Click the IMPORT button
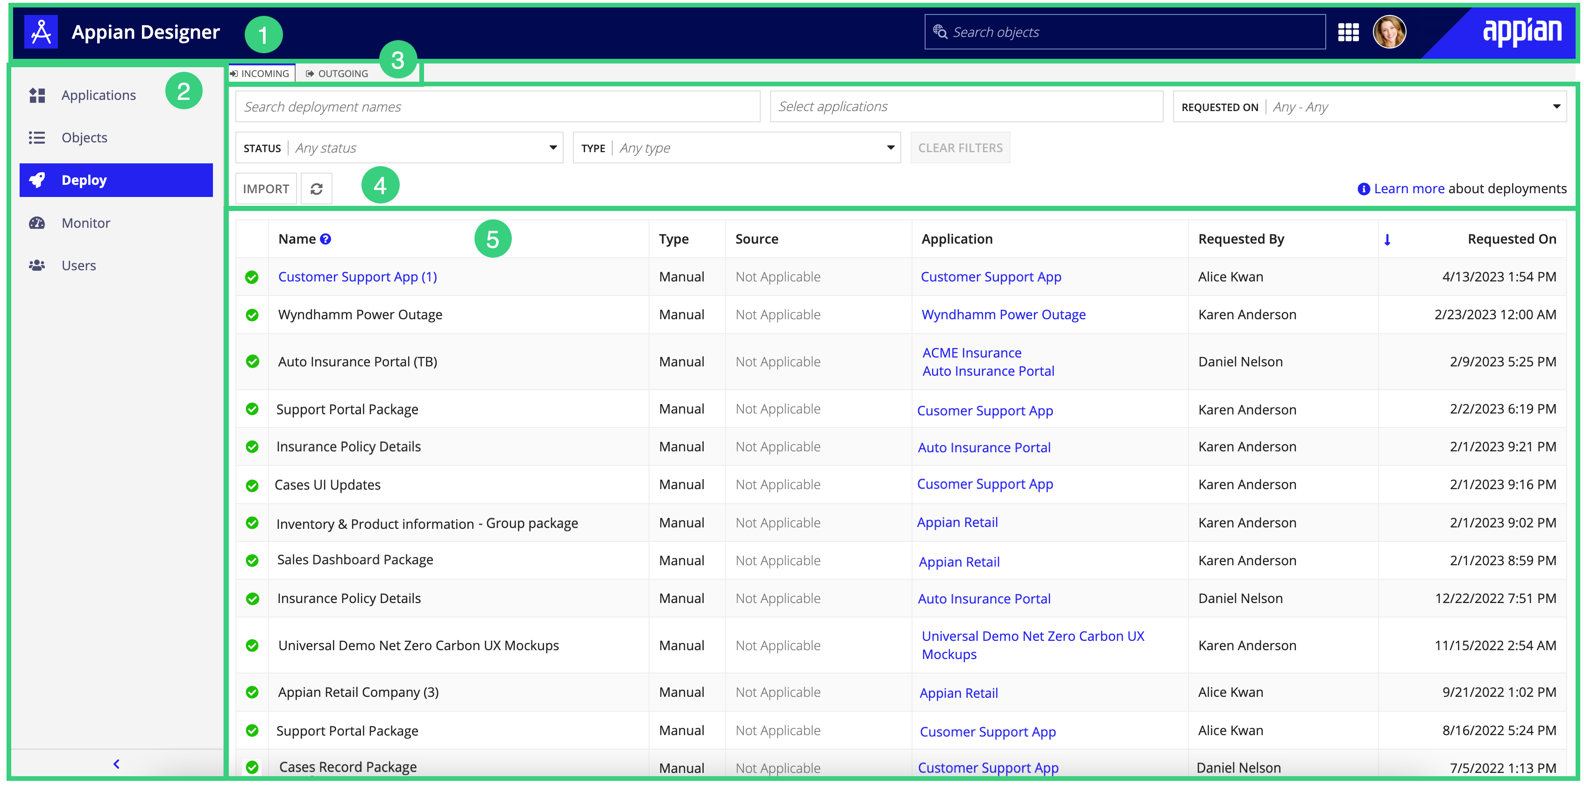 [266, 189]
